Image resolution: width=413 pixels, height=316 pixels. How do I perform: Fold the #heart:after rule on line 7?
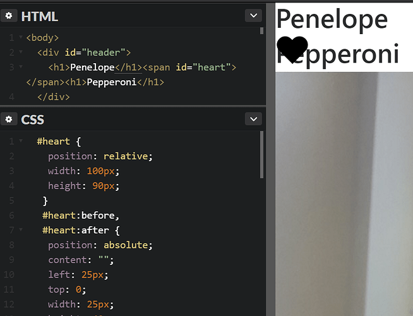[x=21, y=229]
